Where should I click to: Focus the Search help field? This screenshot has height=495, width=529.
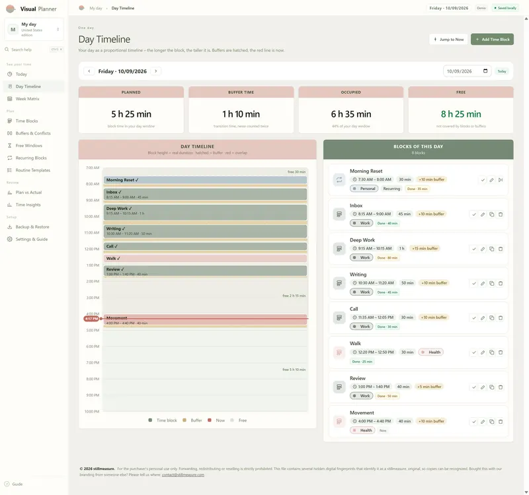point(34,49)
